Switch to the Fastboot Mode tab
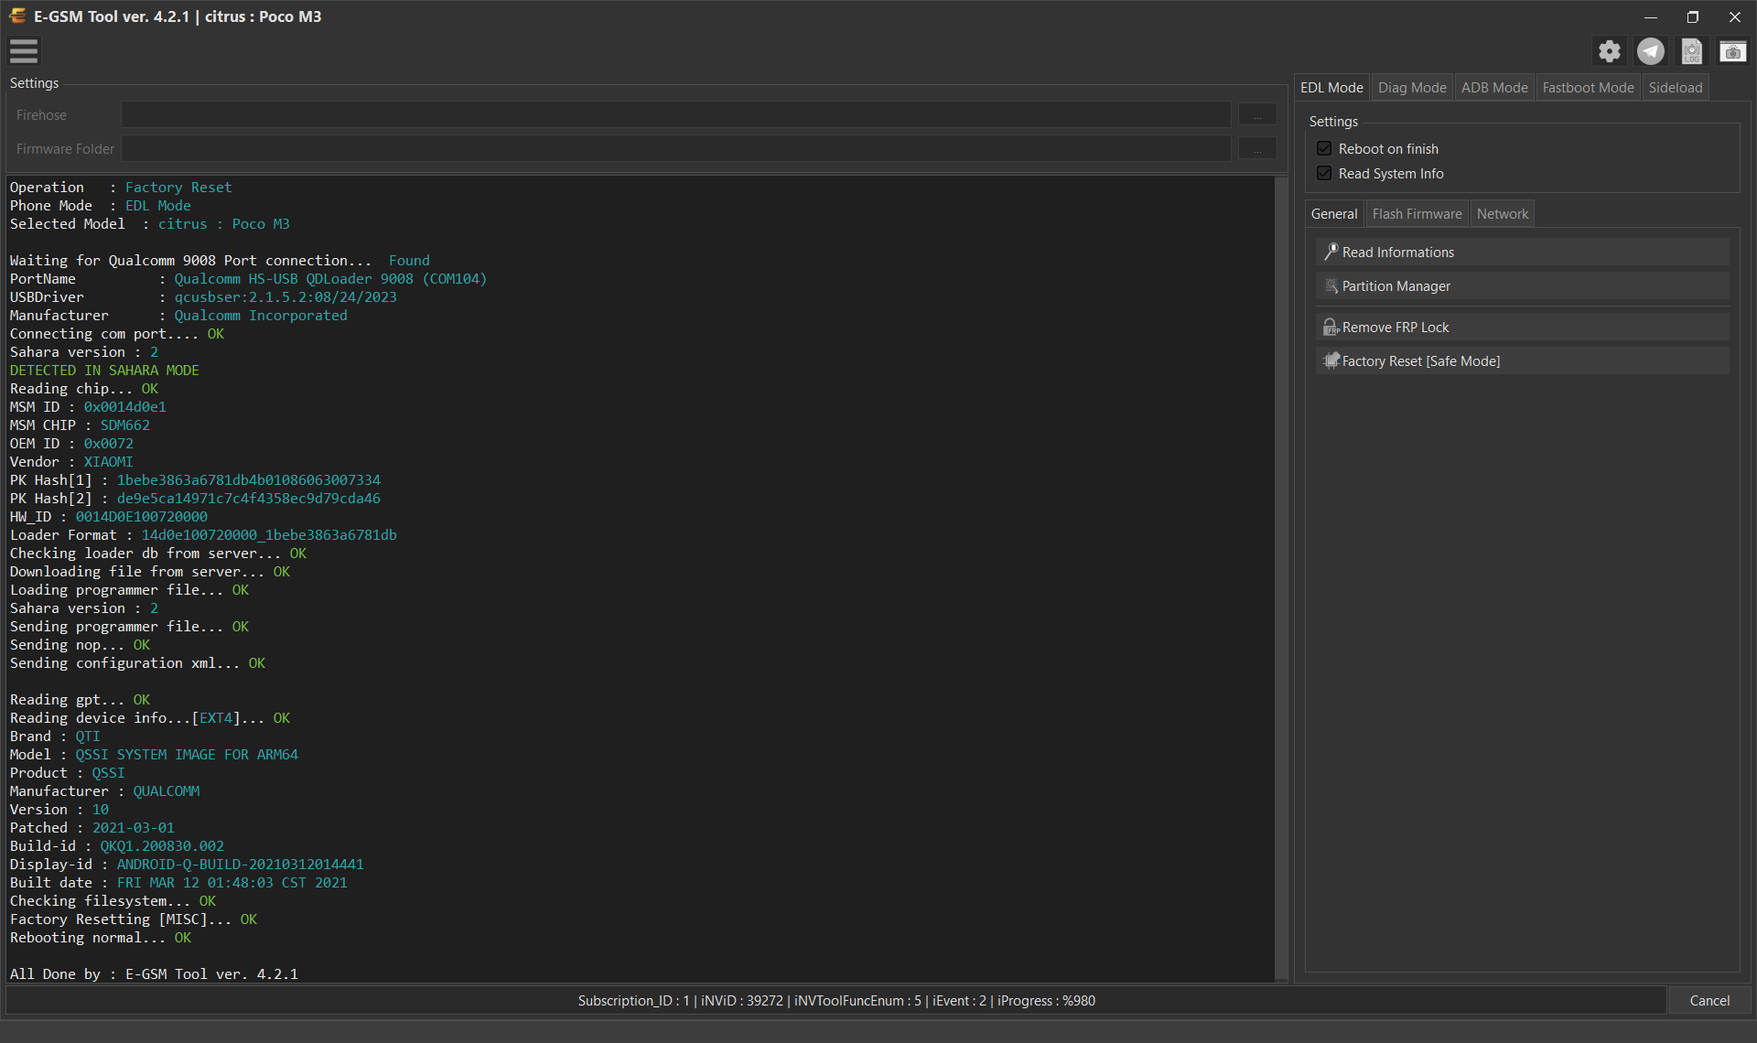The width and height of the screenshot is (1757, 1043). click(1588, 88)
